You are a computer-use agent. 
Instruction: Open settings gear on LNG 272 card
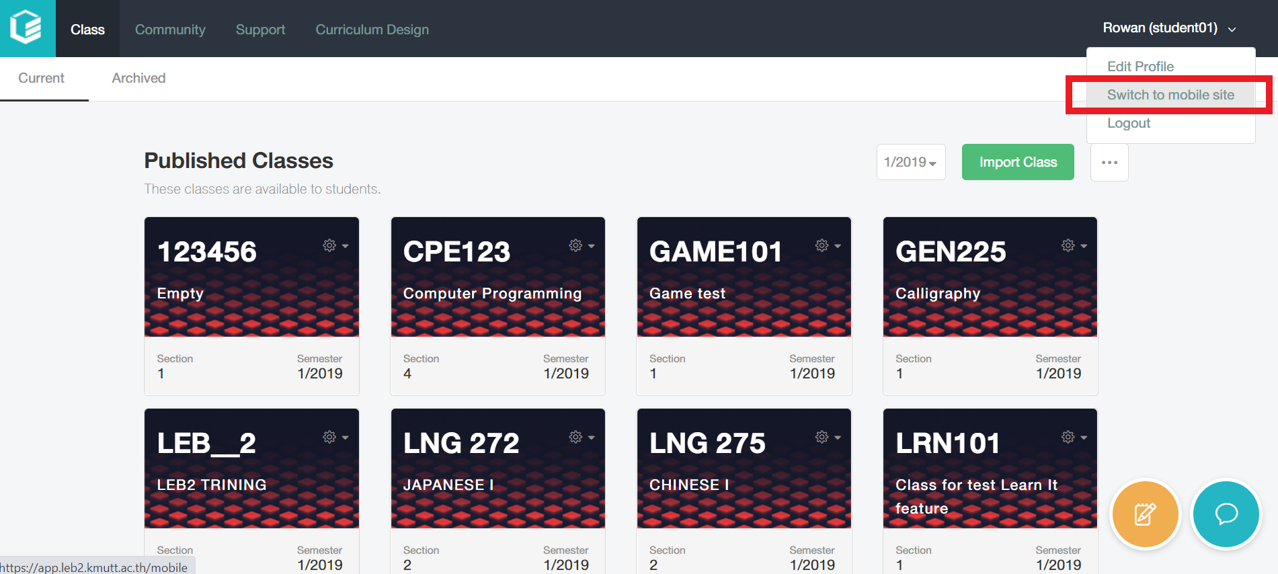coord(575,437)
